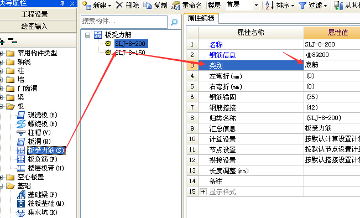Viewport: 360px width, 218px height.
Task: Open the 排序 dropdown arrow
Action: coord(293,6)
